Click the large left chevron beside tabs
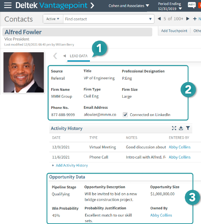Viewport: 201px width, 224px height. click(55, 56)
